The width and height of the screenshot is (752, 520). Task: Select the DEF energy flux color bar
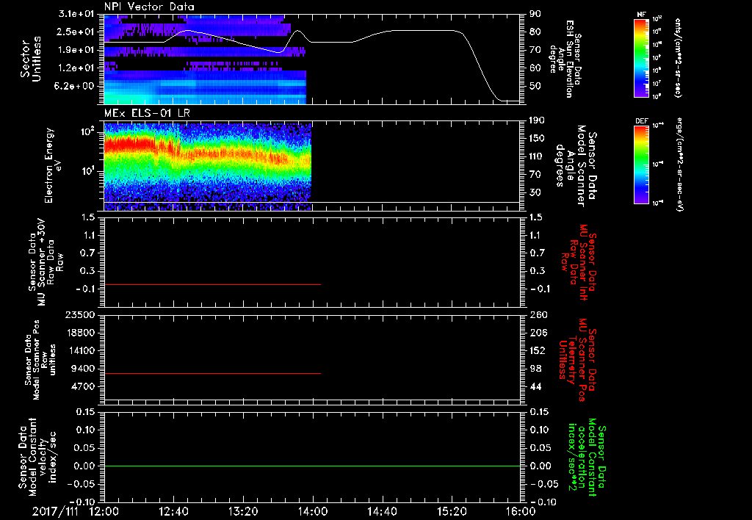(x=642, y=165)
